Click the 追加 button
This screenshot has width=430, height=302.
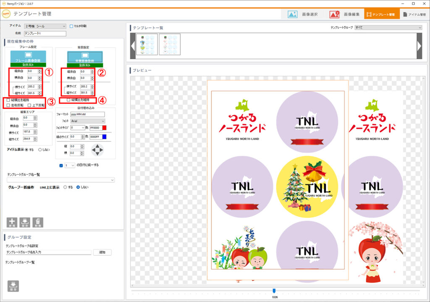point(102,252)
